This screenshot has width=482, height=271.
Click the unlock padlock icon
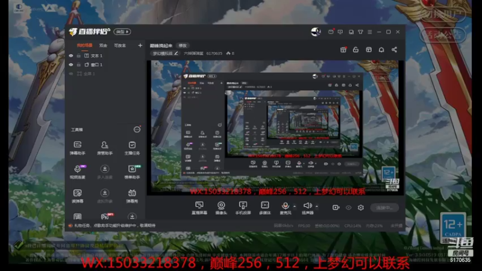[355, 50]
